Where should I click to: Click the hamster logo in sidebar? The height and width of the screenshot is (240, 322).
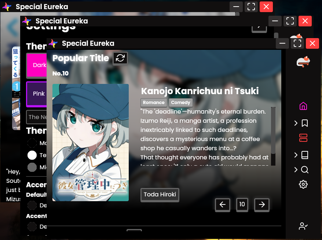tap(303, 62)
